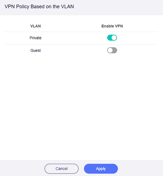163x176 pixels.
Task: Select the VLAN column header
Action: [35, 26]
